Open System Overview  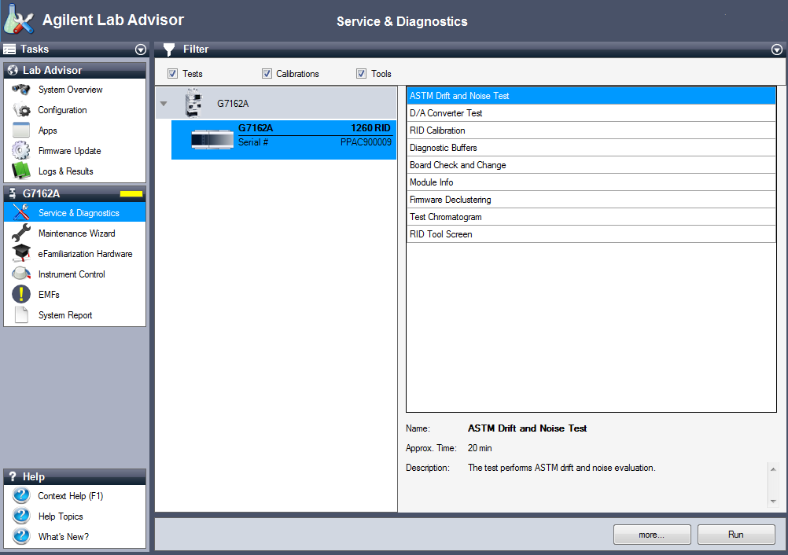point(70,90)
